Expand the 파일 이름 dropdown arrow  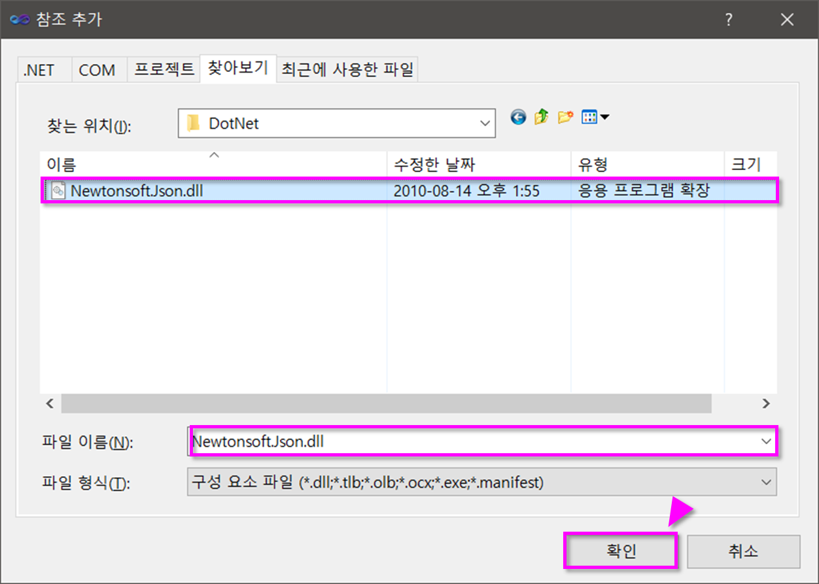point(767,441)
